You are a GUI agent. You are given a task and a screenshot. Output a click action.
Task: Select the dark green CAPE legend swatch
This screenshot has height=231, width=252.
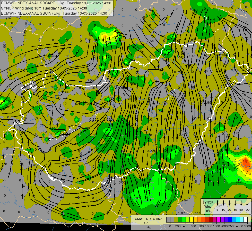(x=180, y=219)
